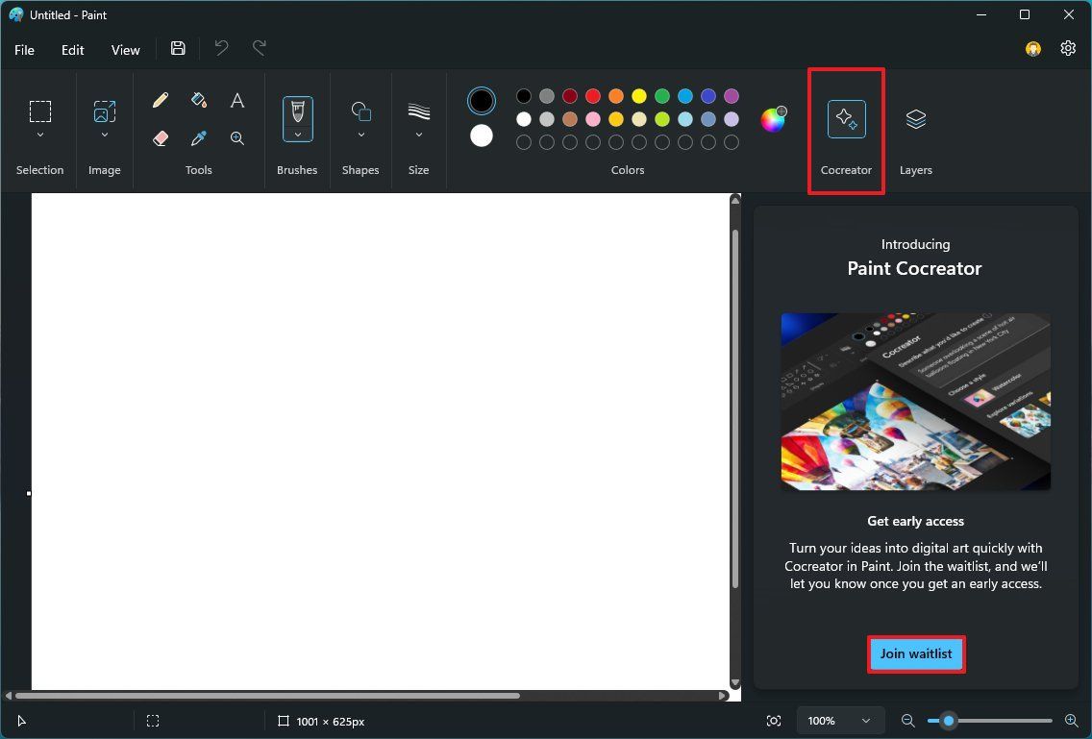Open the File menu
The image size is (1092, 739).
tap(24, 49)
